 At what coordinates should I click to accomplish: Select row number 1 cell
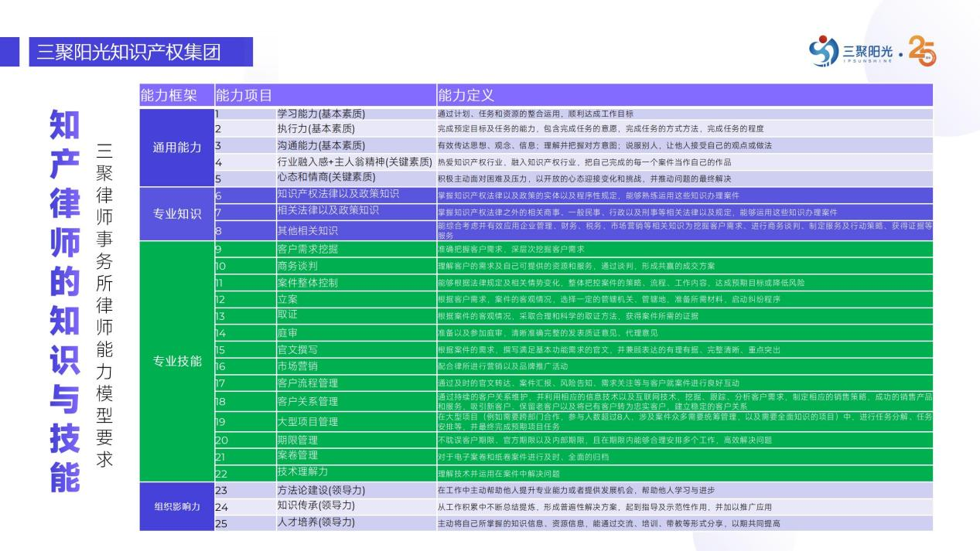[245, 114]
